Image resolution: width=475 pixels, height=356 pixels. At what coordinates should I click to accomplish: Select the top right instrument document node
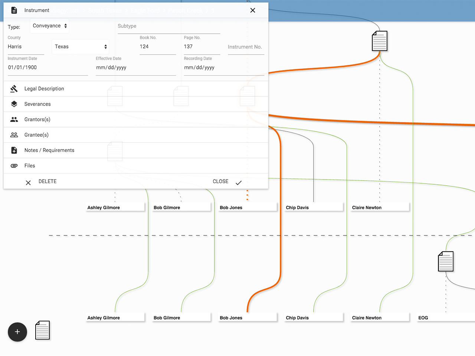coord(380,41)
